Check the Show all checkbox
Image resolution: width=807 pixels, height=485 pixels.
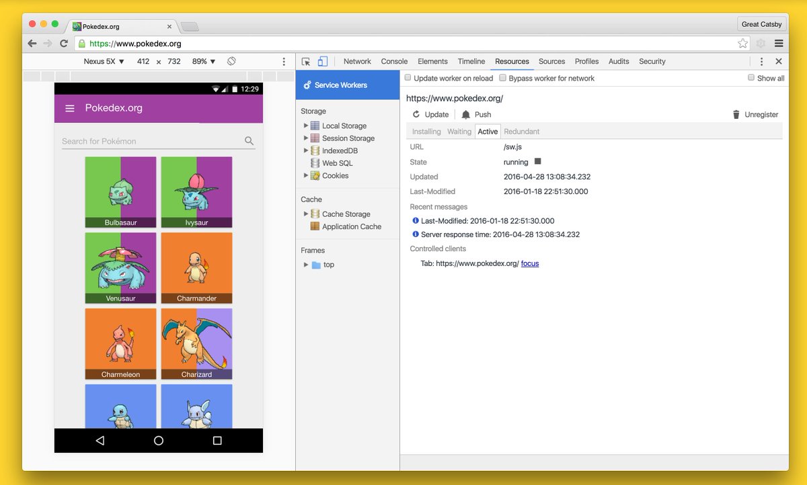(x=751, y=78)
